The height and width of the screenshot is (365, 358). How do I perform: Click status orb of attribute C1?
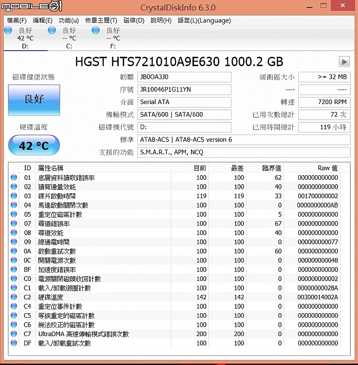pos(14,288)
